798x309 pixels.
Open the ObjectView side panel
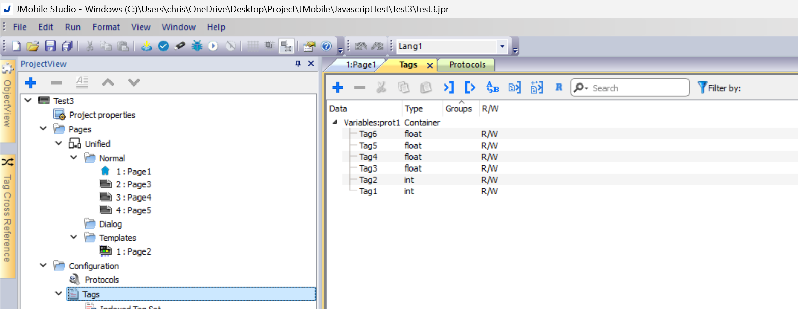[x=7, y=102]
